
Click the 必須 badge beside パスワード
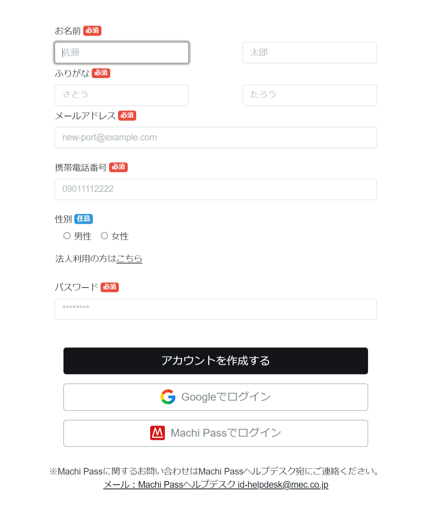point(110,287)
